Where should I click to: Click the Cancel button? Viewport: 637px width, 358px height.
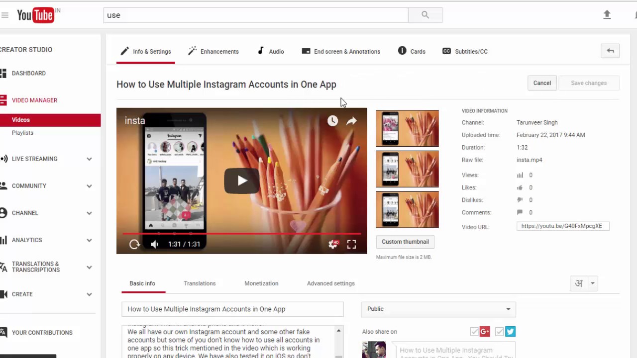click(542, 83)
